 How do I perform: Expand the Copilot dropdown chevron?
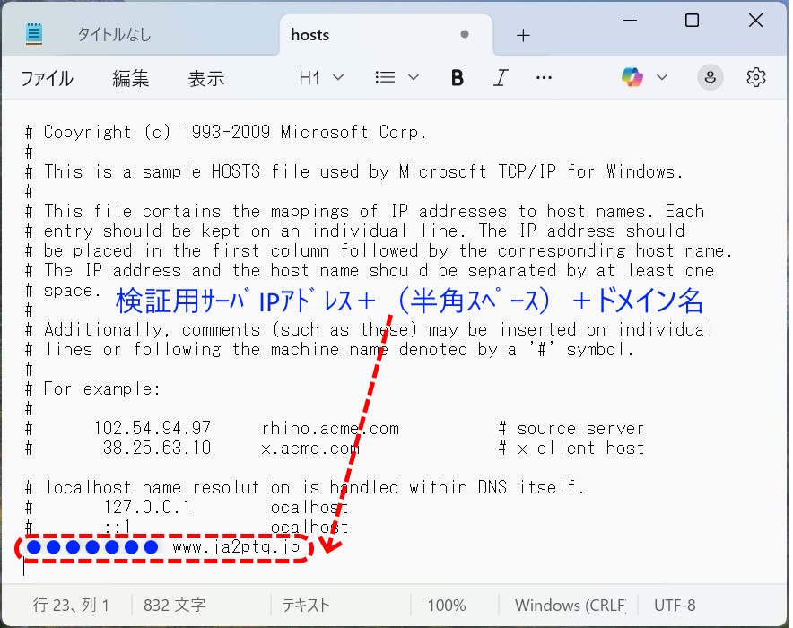(x=661, y=77)
